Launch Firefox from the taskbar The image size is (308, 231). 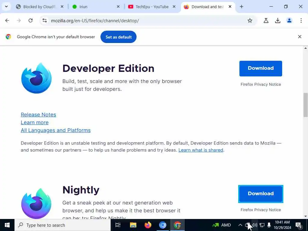point(148,225)
